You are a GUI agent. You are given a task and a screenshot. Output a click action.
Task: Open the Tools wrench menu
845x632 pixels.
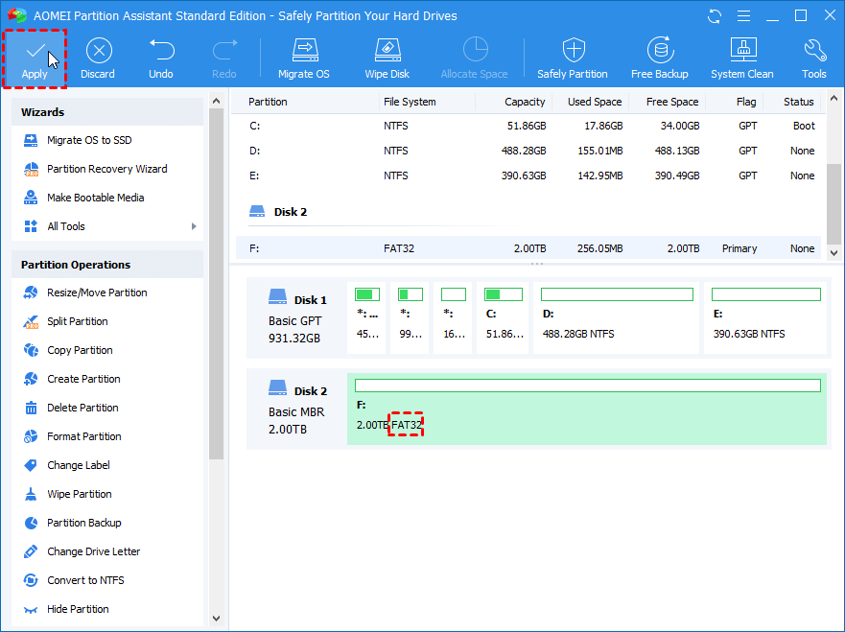(x=814, y=50)
